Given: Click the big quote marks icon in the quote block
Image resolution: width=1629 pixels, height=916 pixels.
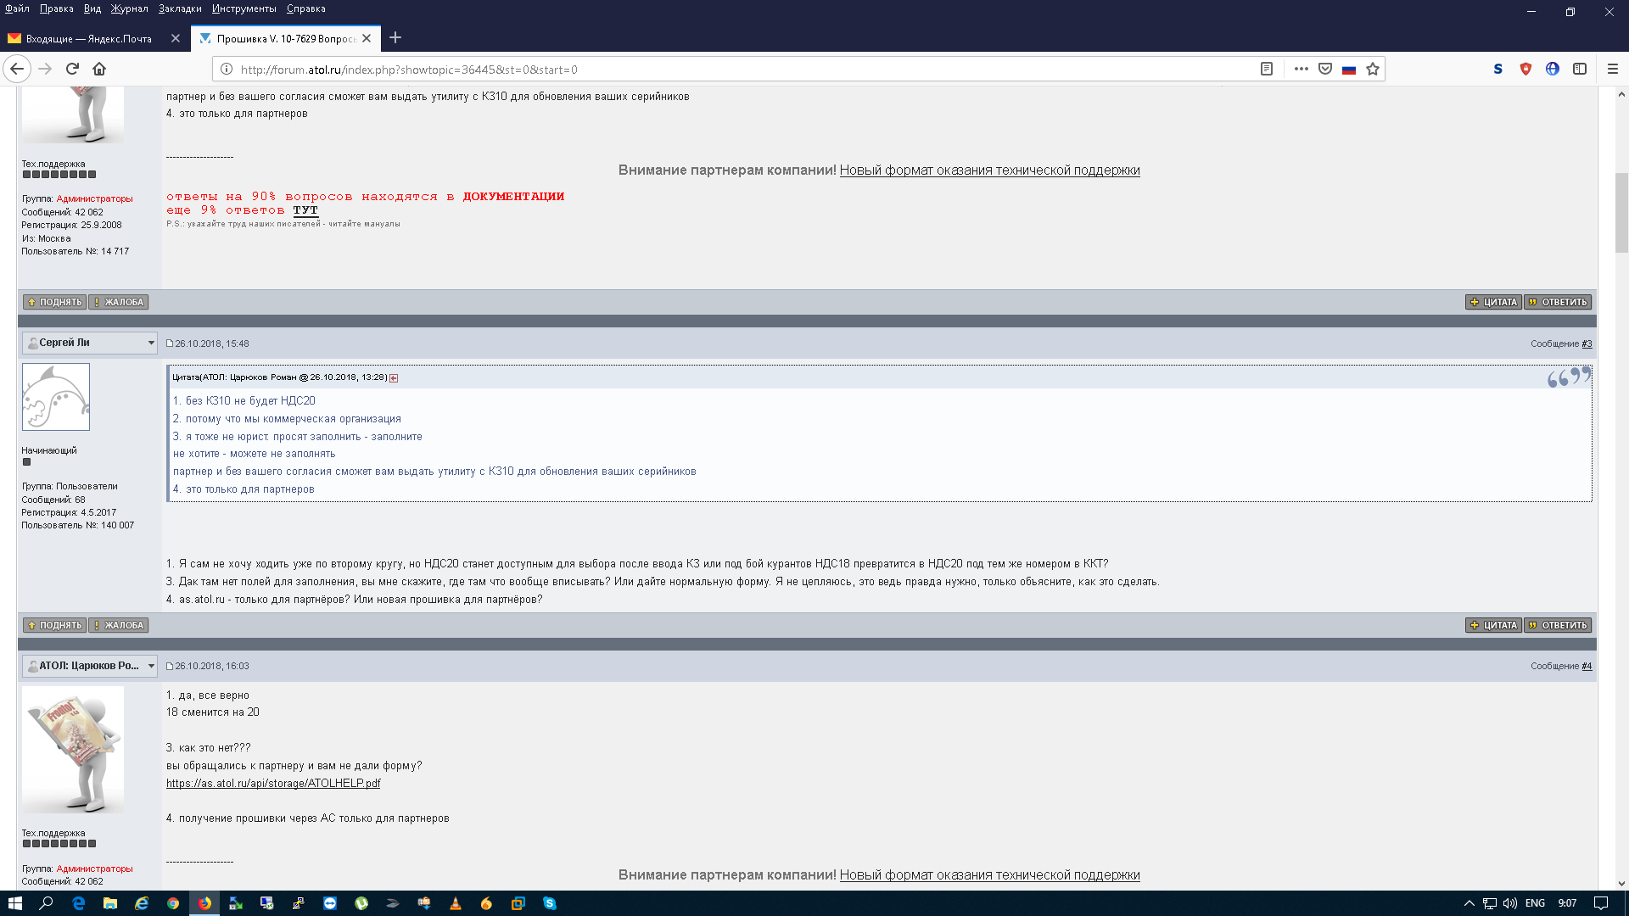Looking at the screenshot, I should (x=1568, y=377).
